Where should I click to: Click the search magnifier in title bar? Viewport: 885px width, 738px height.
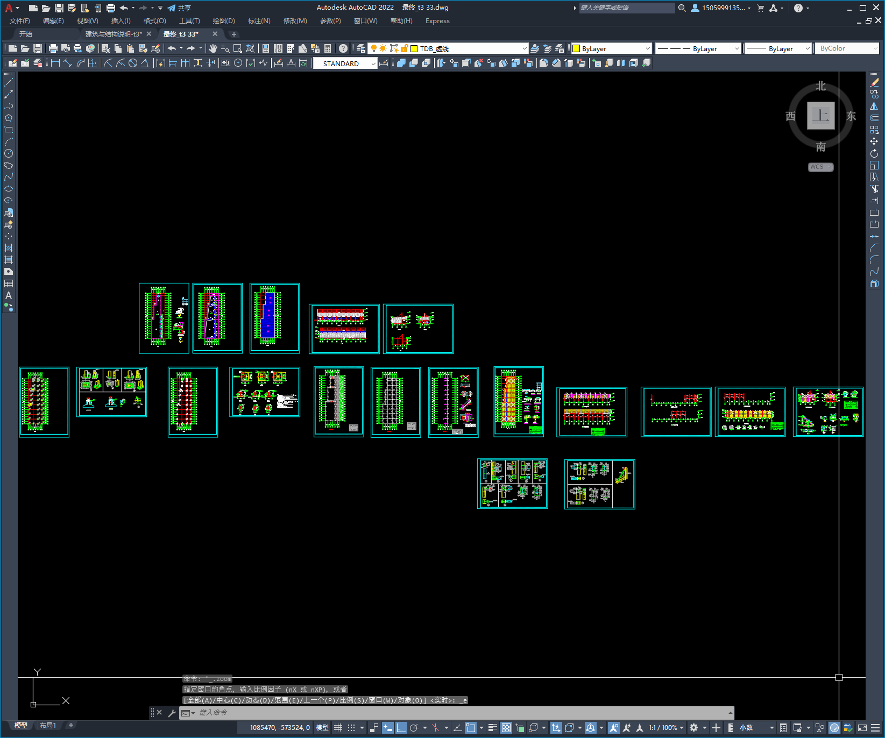click(682, 8)
